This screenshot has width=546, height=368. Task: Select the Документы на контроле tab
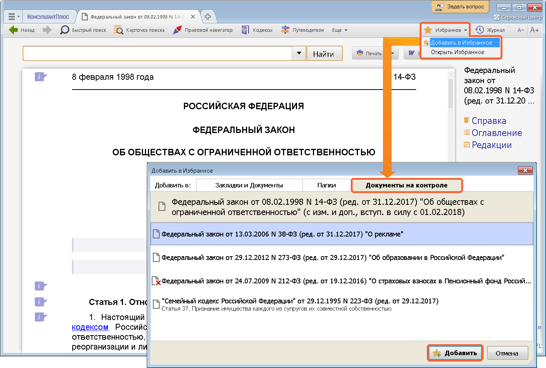406,185
